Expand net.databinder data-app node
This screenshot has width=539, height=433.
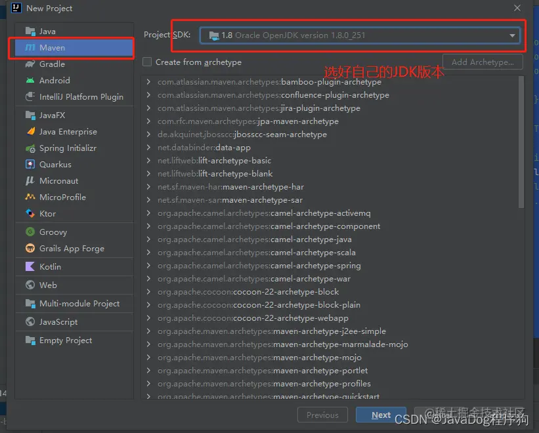point(148,148)
